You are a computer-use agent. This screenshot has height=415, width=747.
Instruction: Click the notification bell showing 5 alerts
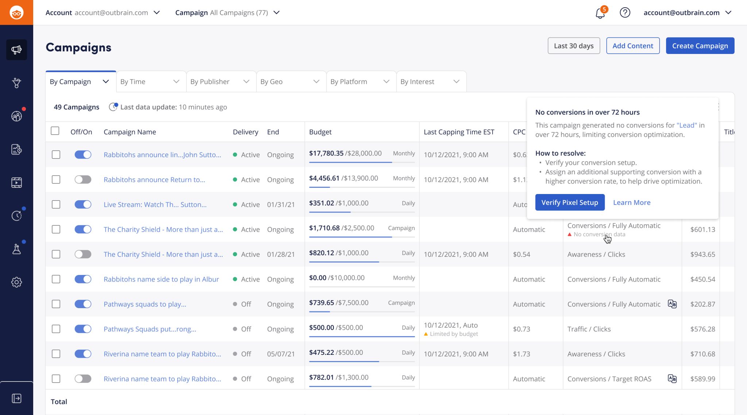click(599, 12)
